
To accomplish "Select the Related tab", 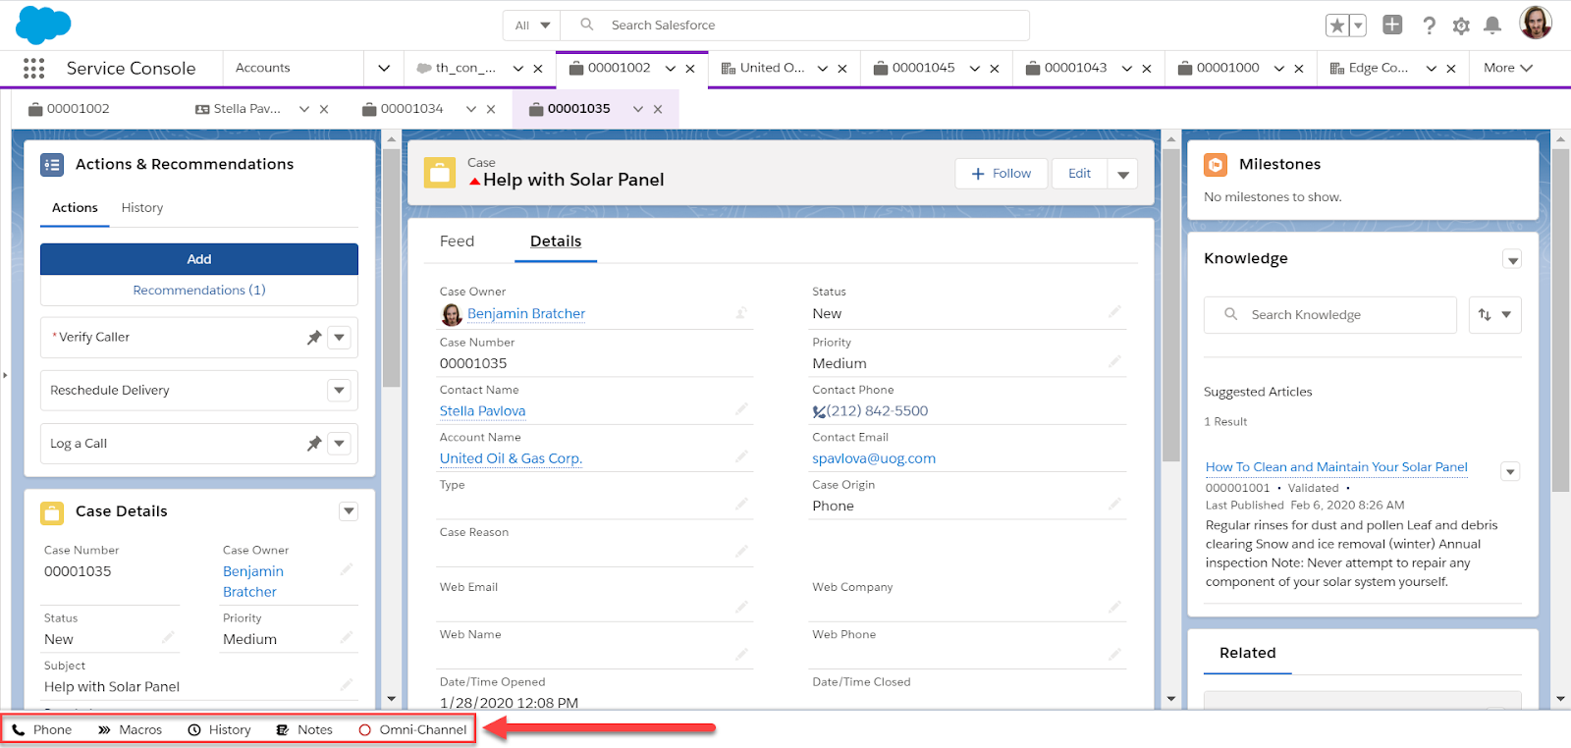I will (1247, 653).
